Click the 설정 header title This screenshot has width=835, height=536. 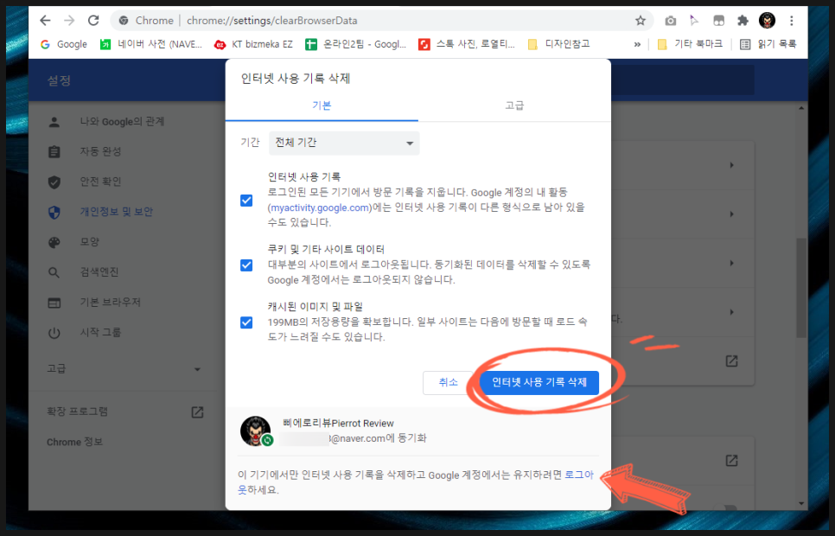click(59, 80)
